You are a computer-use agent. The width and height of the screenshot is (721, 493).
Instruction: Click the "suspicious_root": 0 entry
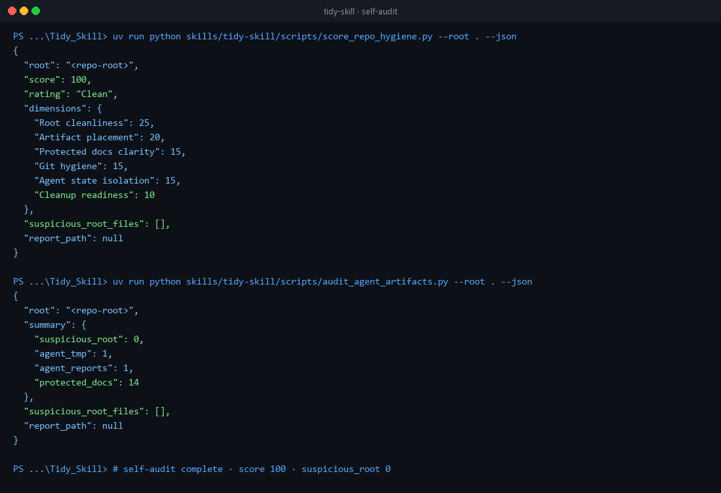[88, 340]
